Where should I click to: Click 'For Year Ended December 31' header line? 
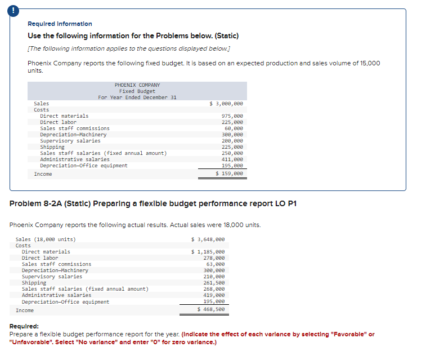tap(137, 97)
